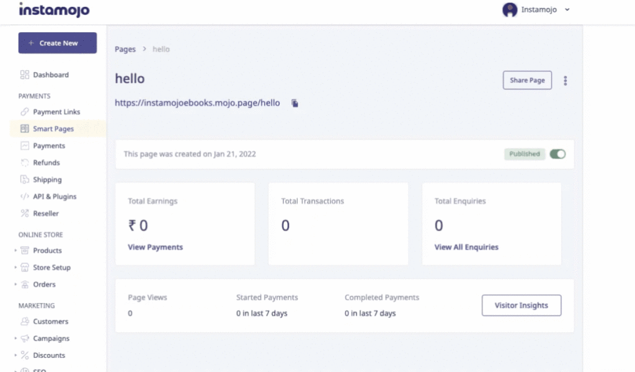Open the View Payments link
635x372 pixels.
[x=155, y=247]
